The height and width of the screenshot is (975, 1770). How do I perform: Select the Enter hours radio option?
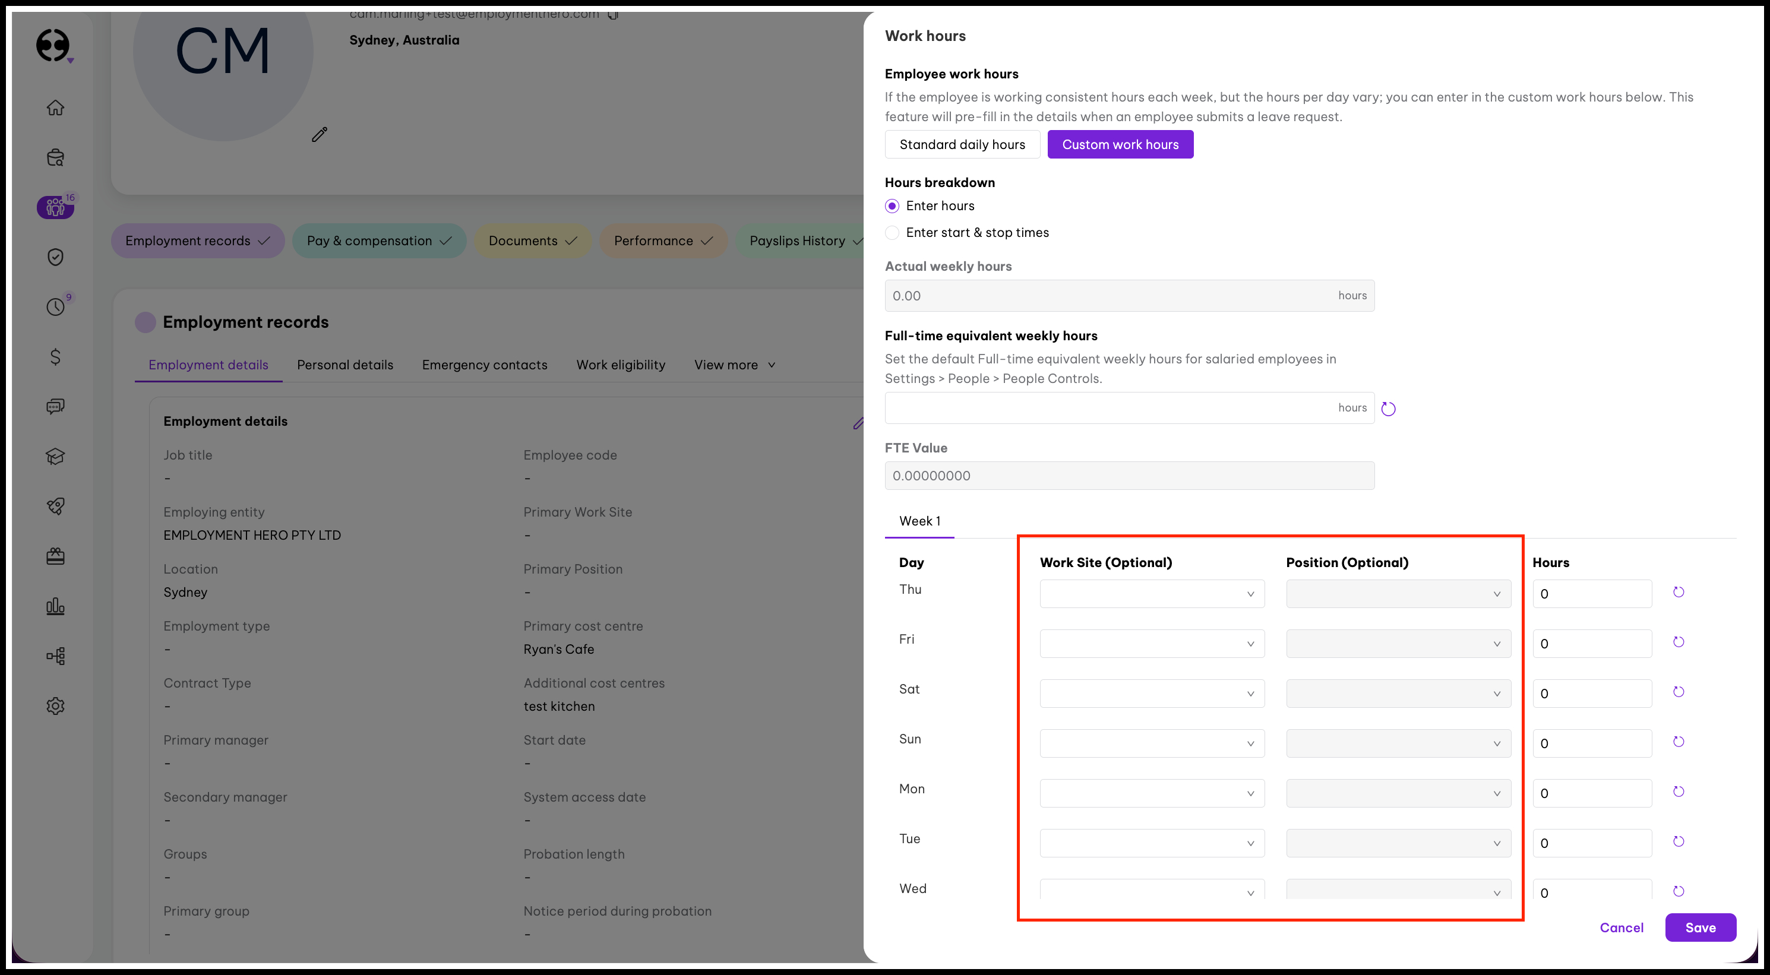(892, 206)
